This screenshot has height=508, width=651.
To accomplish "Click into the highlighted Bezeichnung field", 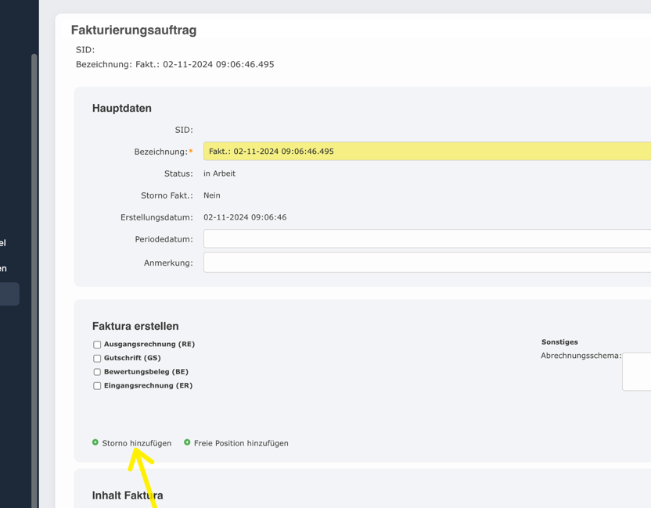I will coord(391,151).
